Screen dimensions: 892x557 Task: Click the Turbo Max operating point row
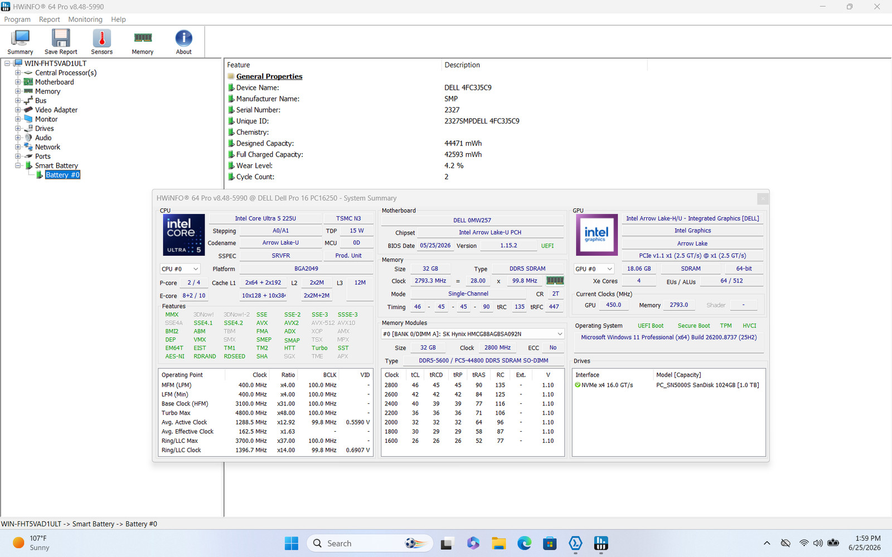click(x=265, y=413)
